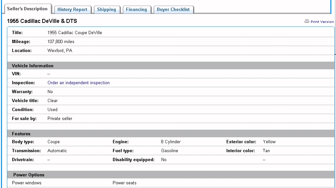Image resolution: width=336 pixels, height=188 pixels.
Task: Select interior color value Tan
Action: point(266,151)
